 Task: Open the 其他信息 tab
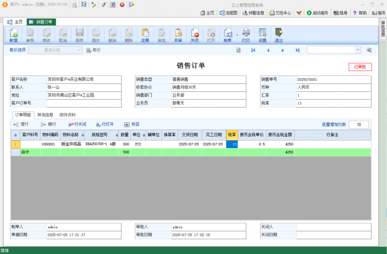click(45, 115)
